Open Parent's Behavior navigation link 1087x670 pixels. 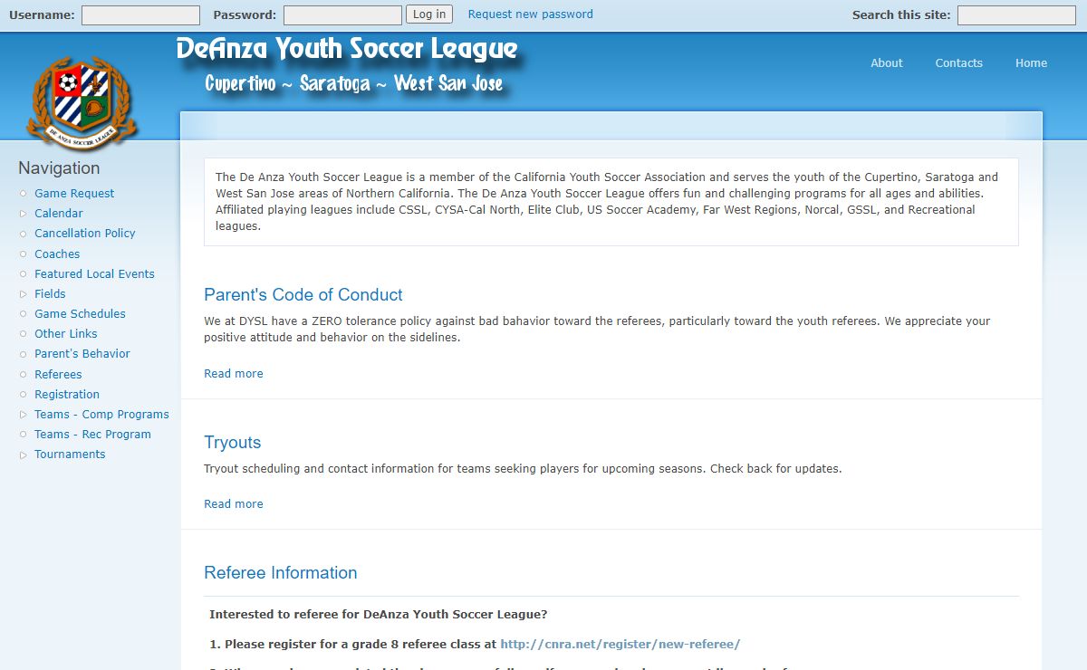82,354
